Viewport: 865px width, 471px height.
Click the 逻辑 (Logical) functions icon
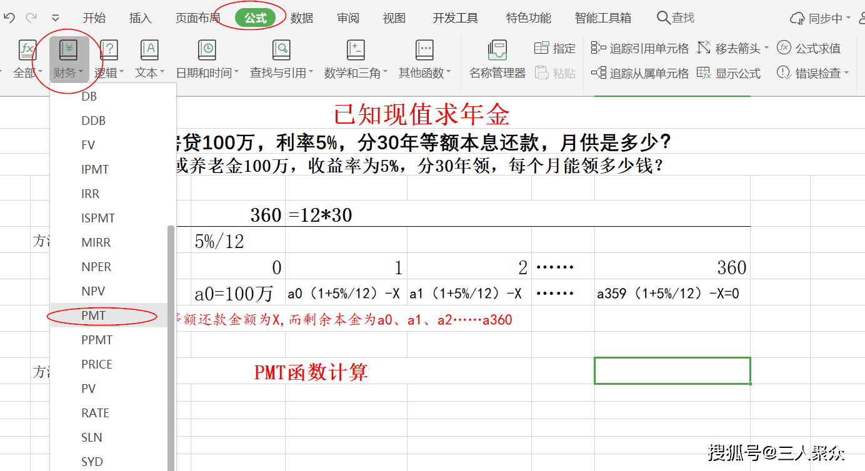[109, 50]
